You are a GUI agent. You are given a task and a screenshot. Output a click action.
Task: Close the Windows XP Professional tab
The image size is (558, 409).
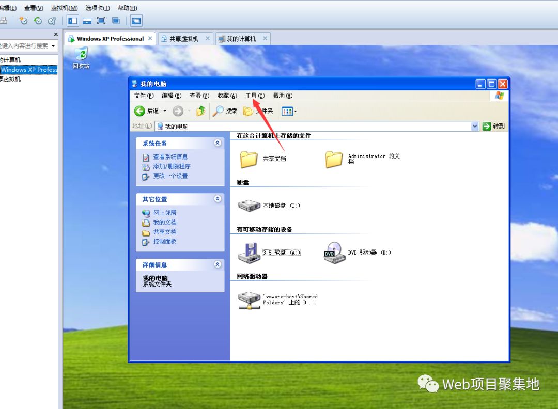(150, 38)
